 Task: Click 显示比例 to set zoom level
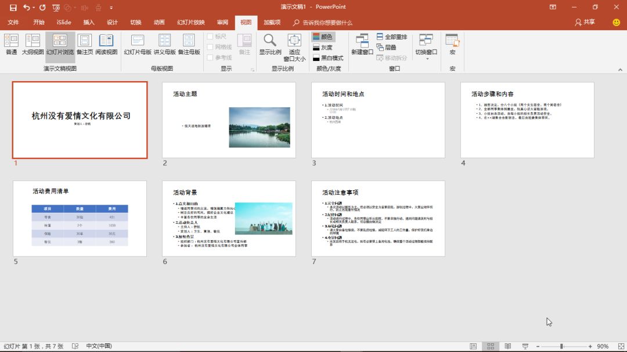269,45
